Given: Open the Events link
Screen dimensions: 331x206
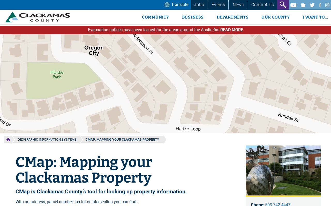Looking at the screenshot, I should coord(218,5).
